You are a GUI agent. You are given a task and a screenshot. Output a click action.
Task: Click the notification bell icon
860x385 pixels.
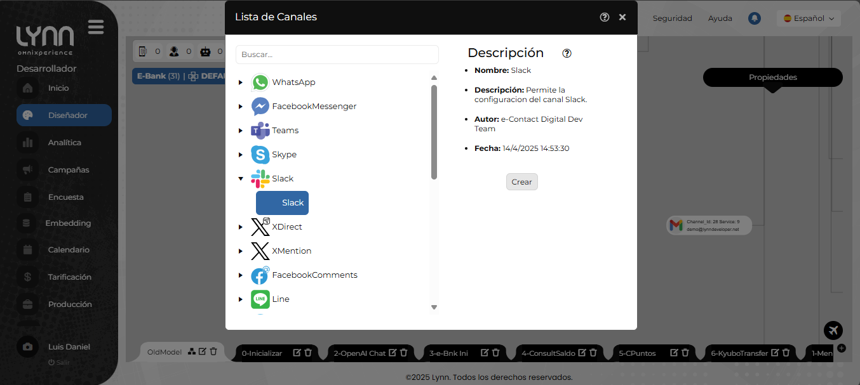coord(754,18)
